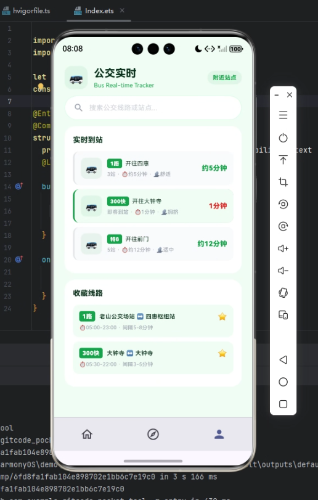Tap the home tab in bottom navigation
Viewport: 318px width, 500px height.
tap(87, 434)
